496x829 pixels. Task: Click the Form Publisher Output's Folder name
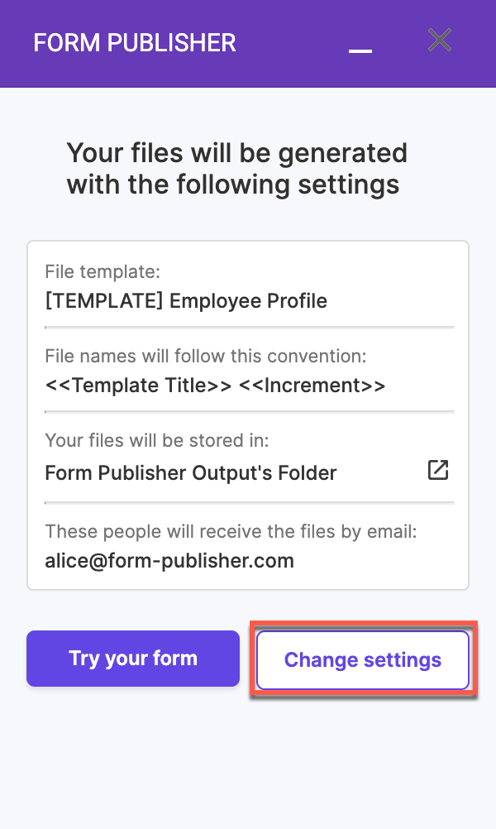click(191, 473)
